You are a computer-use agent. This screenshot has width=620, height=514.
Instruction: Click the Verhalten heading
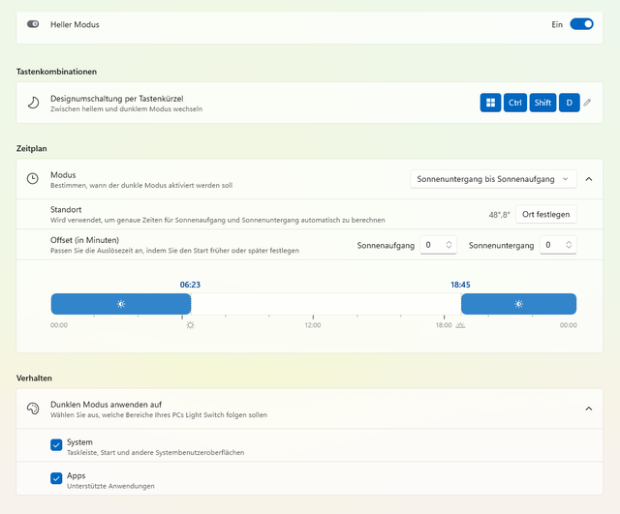pos(34,378)
